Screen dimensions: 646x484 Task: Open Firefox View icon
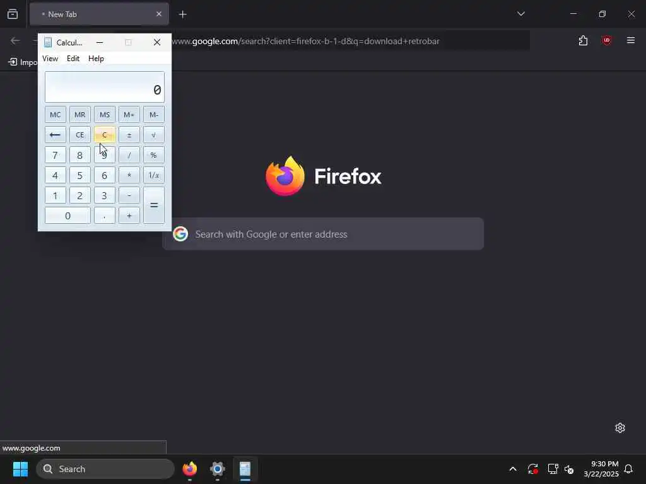click(x=13, y=14)
